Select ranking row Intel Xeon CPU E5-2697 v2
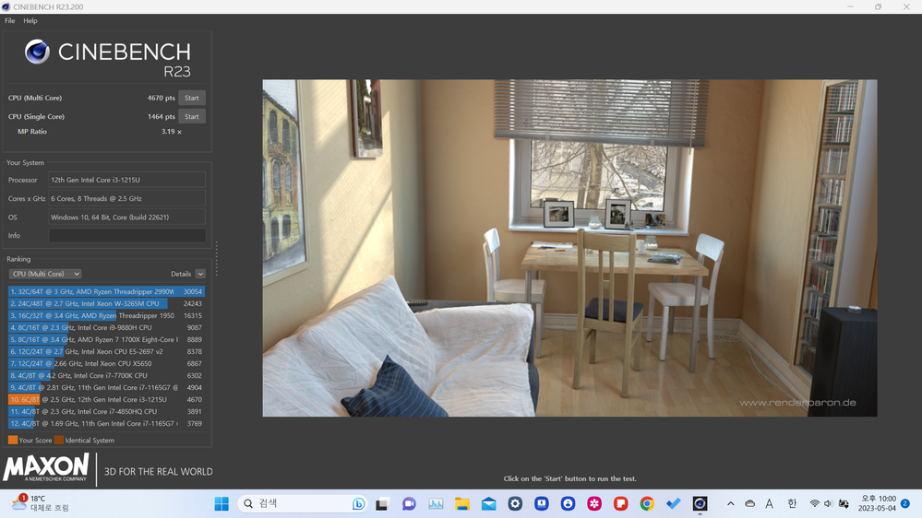The image size is (922, 518). (x=106, y=351)
